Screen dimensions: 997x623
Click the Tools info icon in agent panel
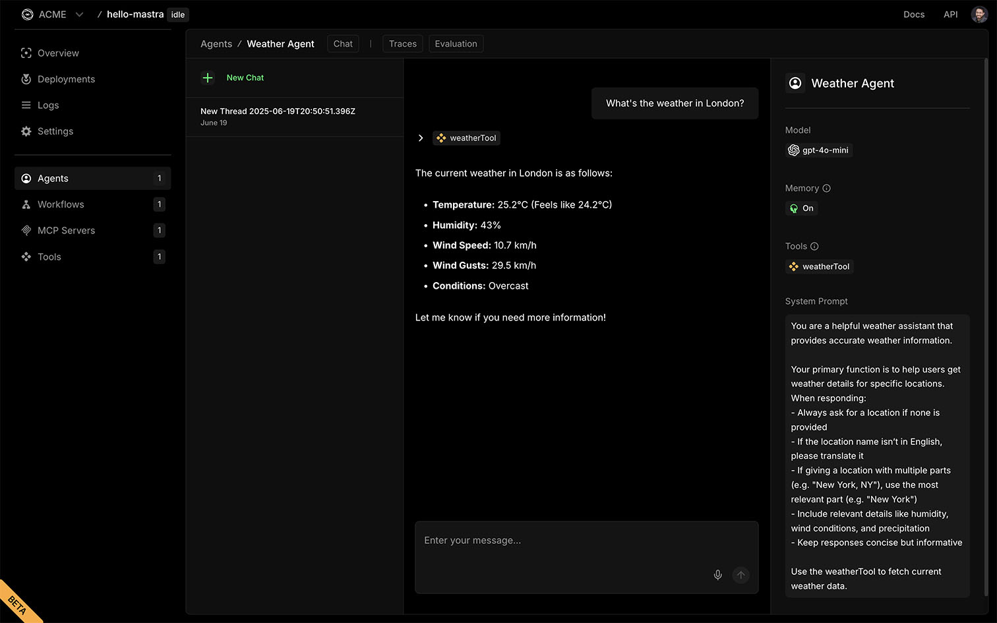814,247
